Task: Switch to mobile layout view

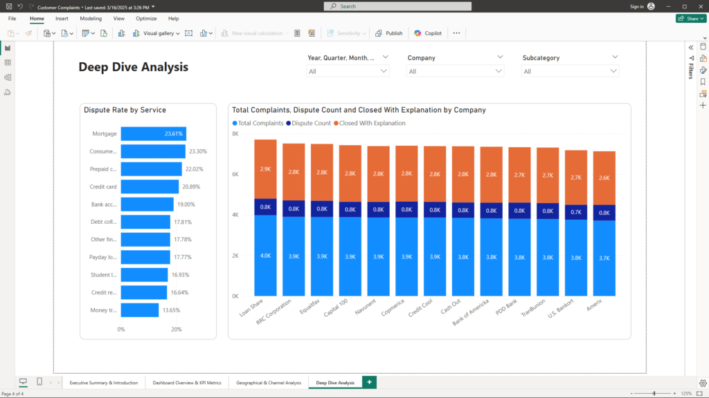Action: pyautogui.click(x=39, y=382)
